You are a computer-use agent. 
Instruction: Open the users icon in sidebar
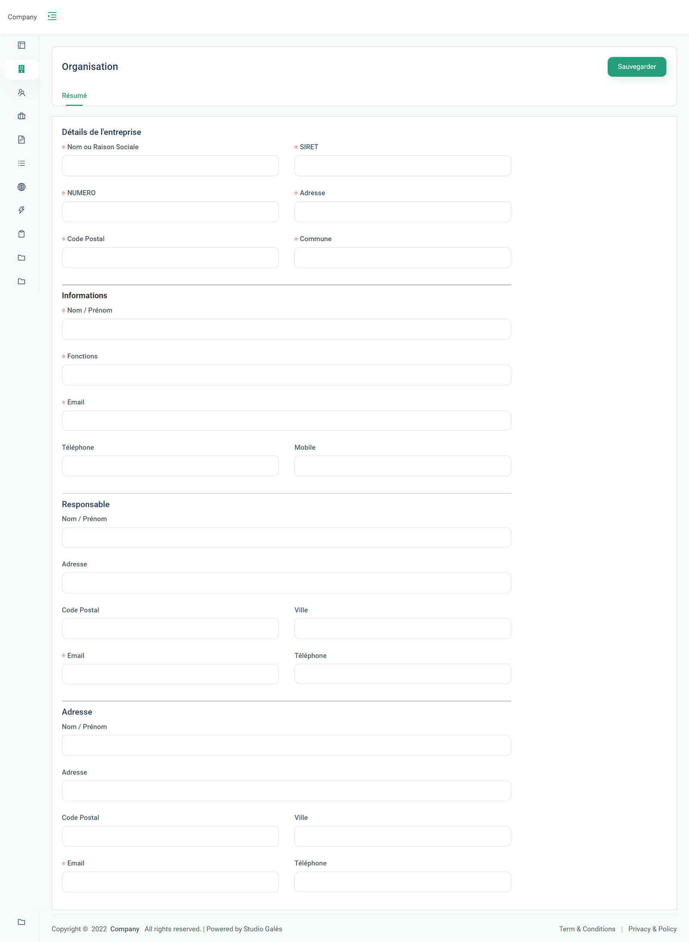(x=22, y=93)
